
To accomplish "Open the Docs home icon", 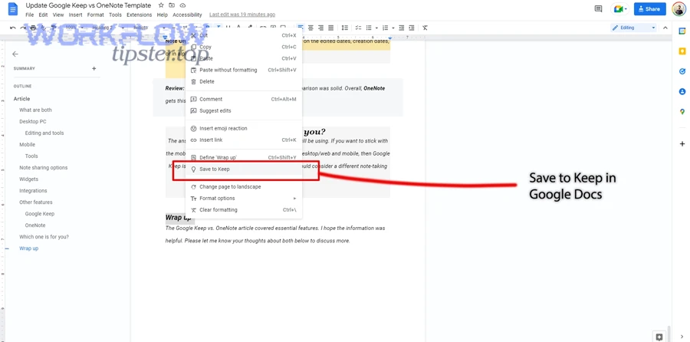I will (13, 8).
